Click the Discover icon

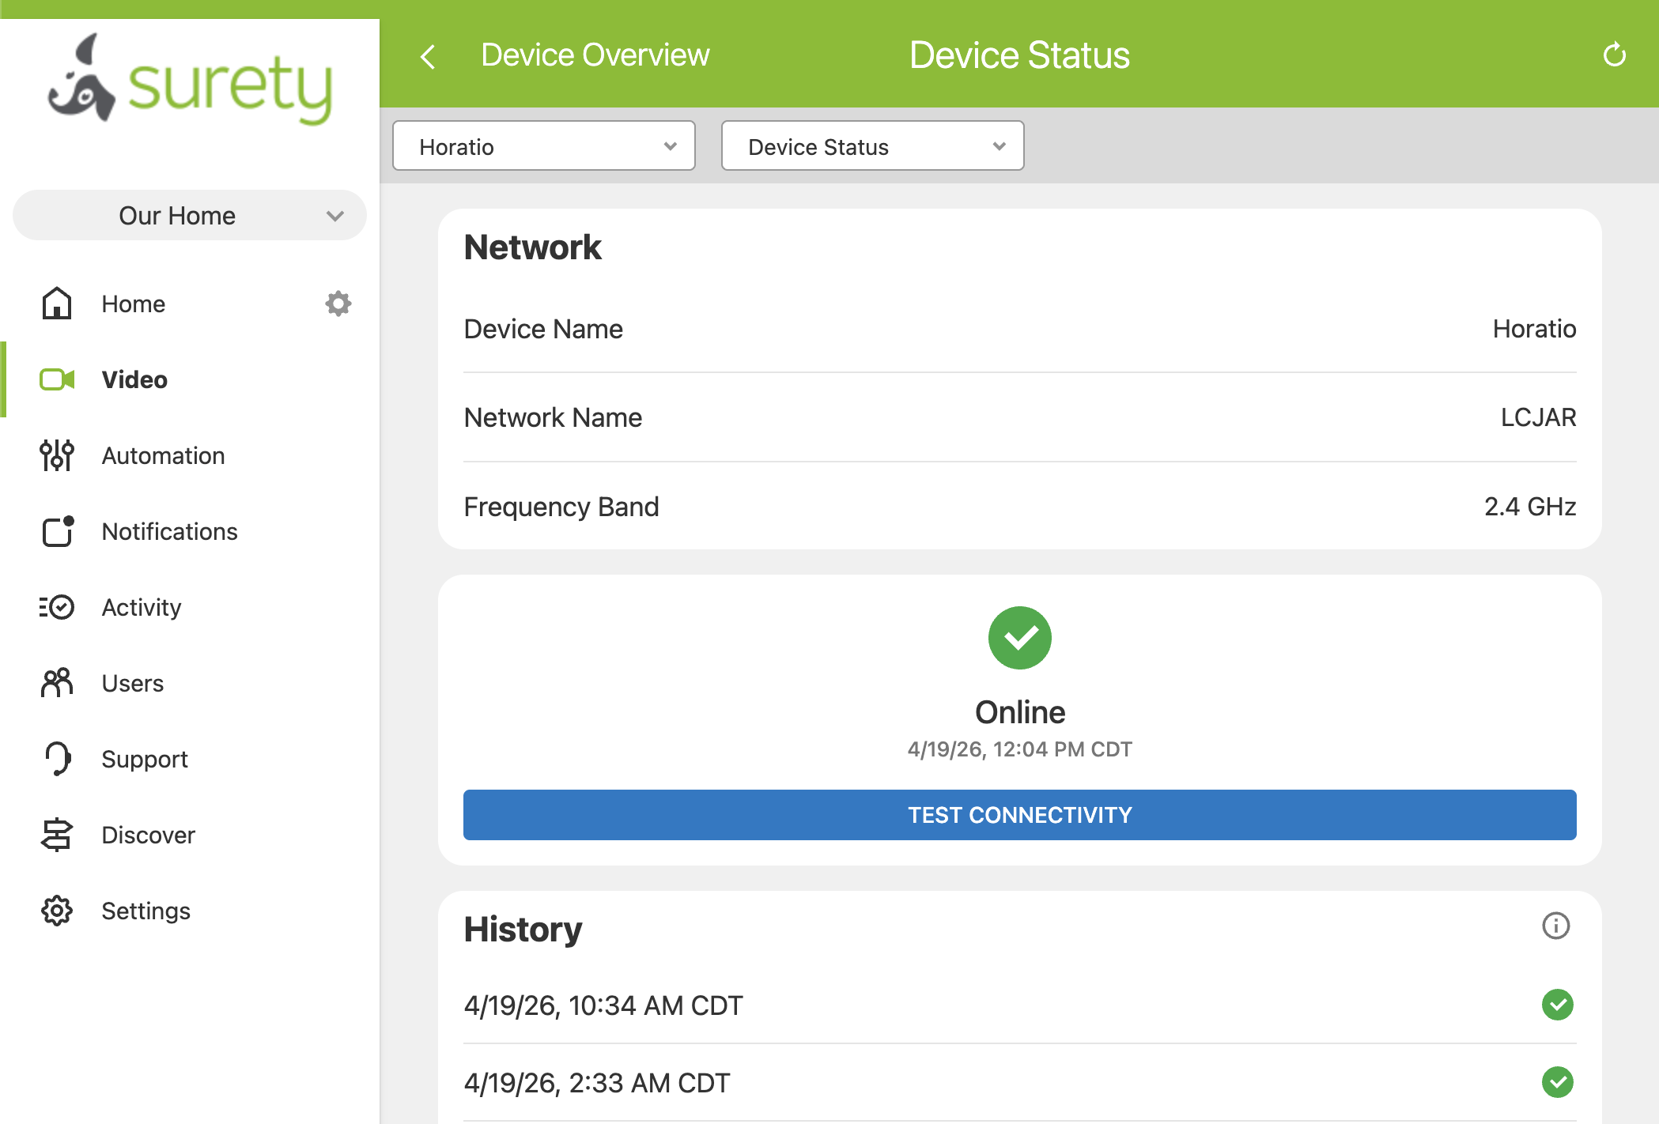pyautogui.click(x=56, y=835)
